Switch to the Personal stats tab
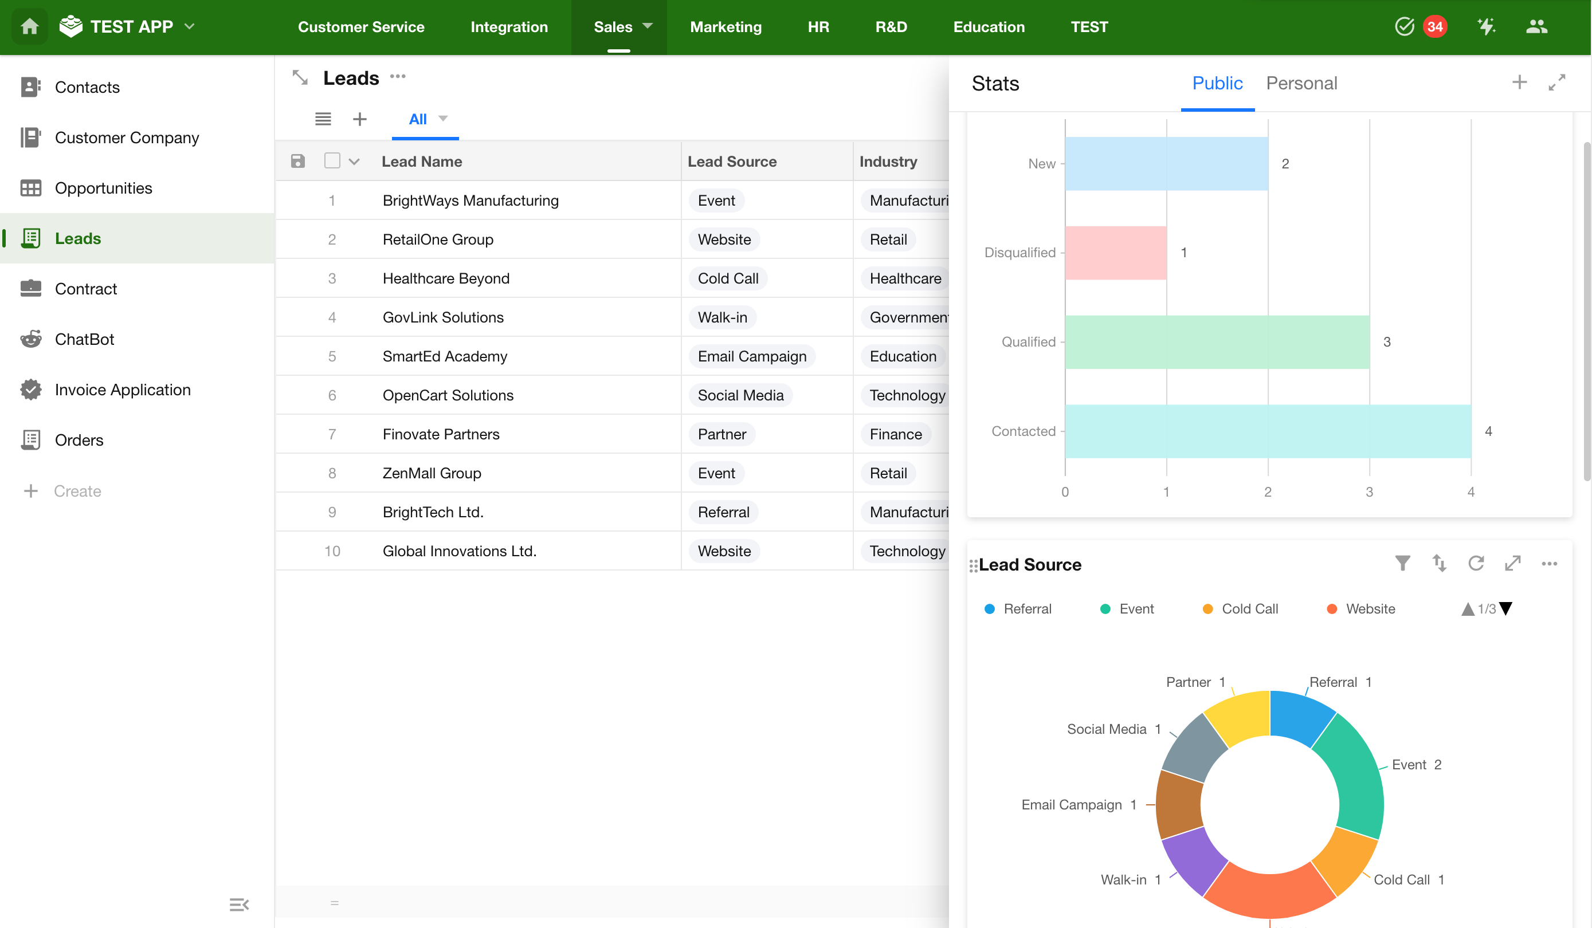Screen dimensions: 1592x928 [x=1301, y=82]
